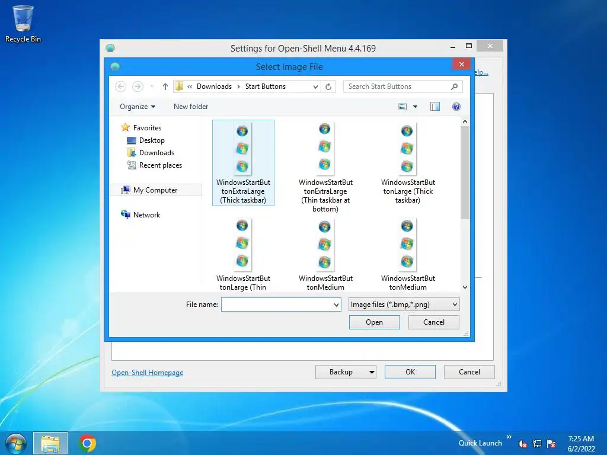
Task: Go back in file dialog navigation
Action: tap(121, 86)
